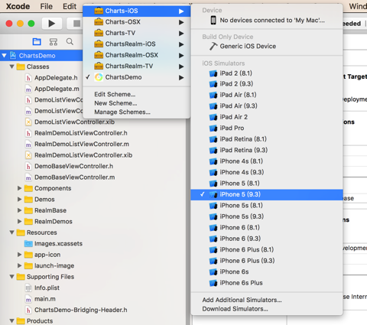
Task: Select the ChartsRealm-TV scheme
Action: [x=137, y=67]
